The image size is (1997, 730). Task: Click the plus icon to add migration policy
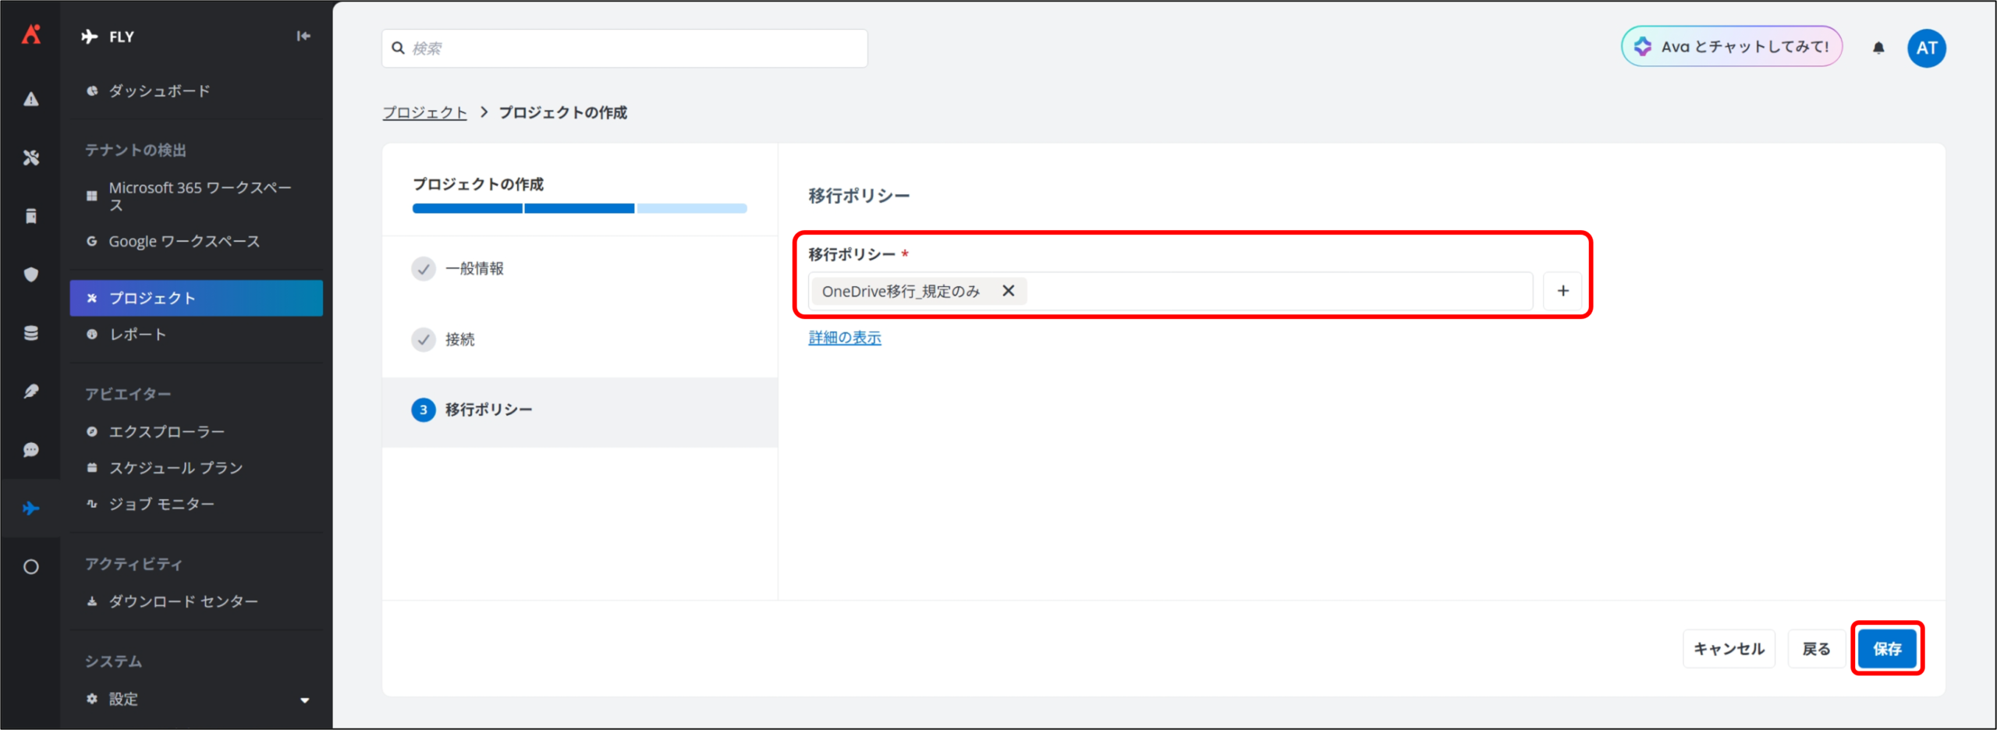(1562, 291)
